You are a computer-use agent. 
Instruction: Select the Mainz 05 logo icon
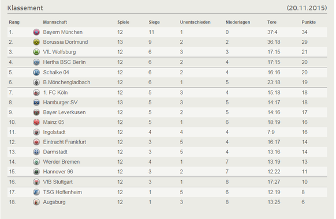[36, 122]
